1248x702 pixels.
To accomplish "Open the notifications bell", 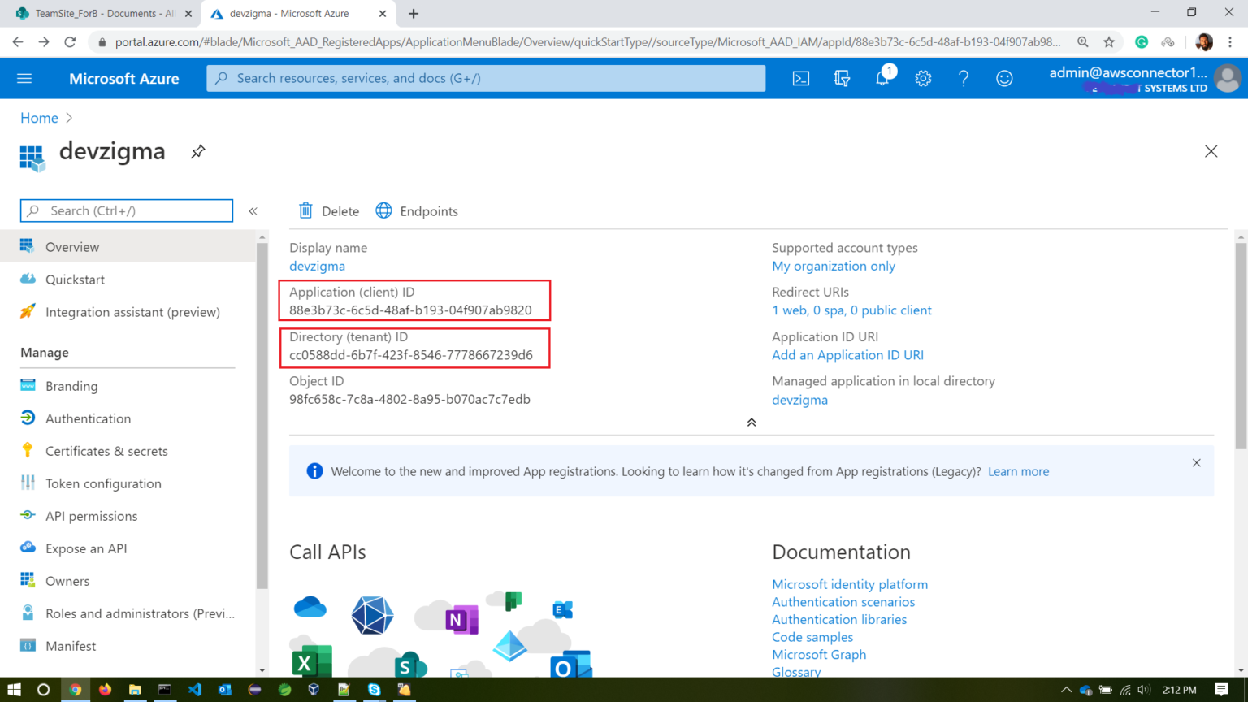I will [x=882, y=79].
